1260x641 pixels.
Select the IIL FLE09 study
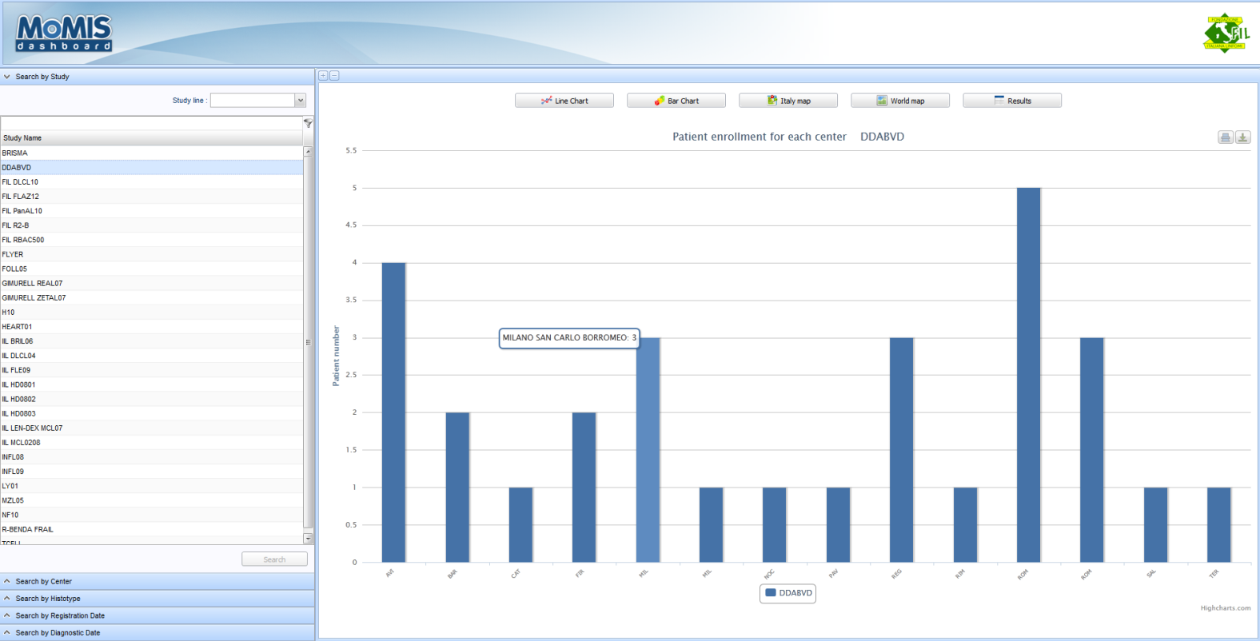click(x=152, y=370)
